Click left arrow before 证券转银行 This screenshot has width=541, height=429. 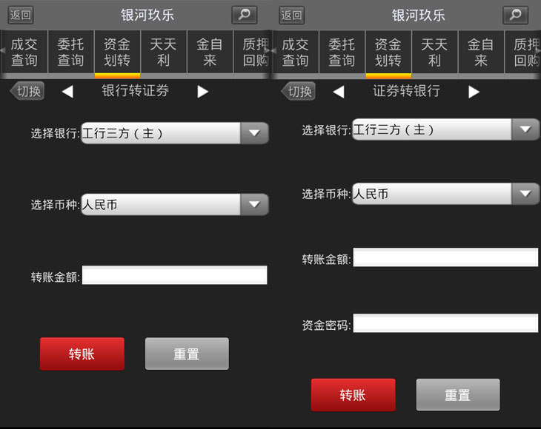pyautogui.click(x=339, y=92)
